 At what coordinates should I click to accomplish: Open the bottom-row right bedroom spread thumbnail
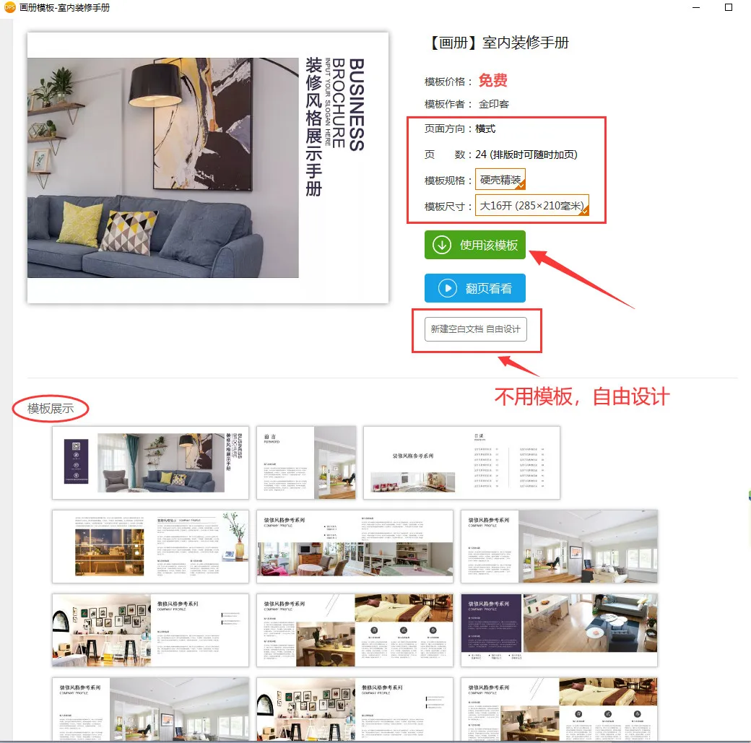pyautogui.click(x=559, y=709)
